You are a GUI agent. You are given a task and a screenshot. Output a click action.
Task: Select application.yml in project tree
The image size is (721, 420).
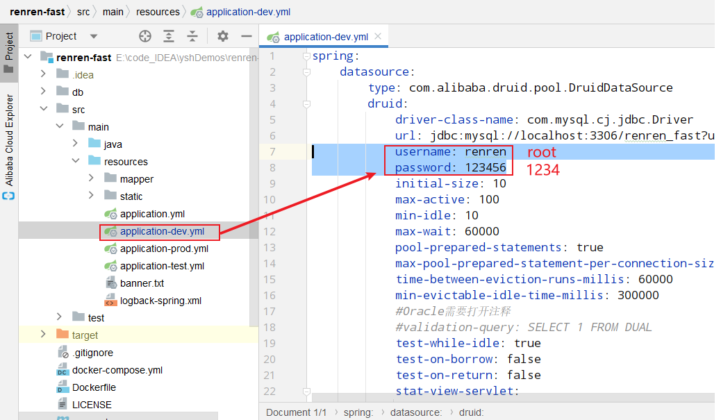(152, 214)
